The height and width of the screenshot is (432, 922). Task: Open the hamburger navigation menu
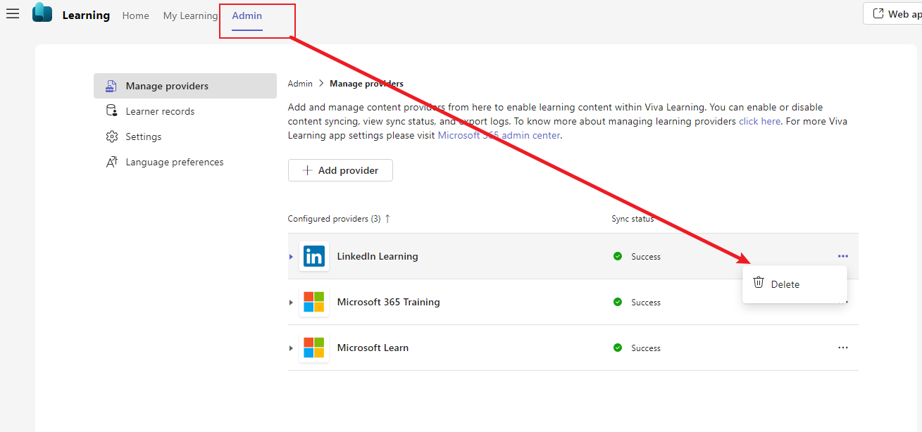tap(13, 14)
